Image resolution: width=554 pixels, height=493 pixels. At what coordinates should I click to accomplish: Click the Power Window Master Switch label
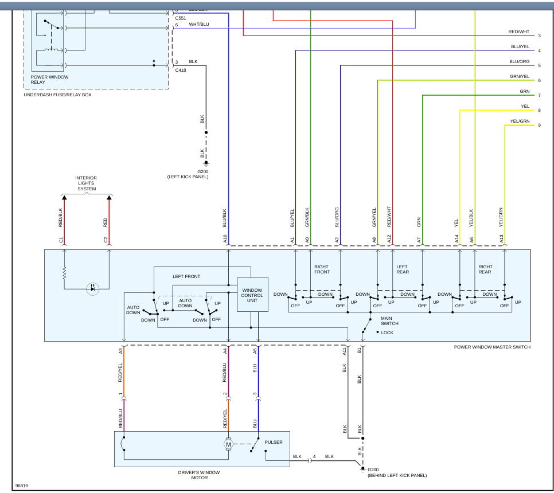pyautogui.click(x=492, y=347)
